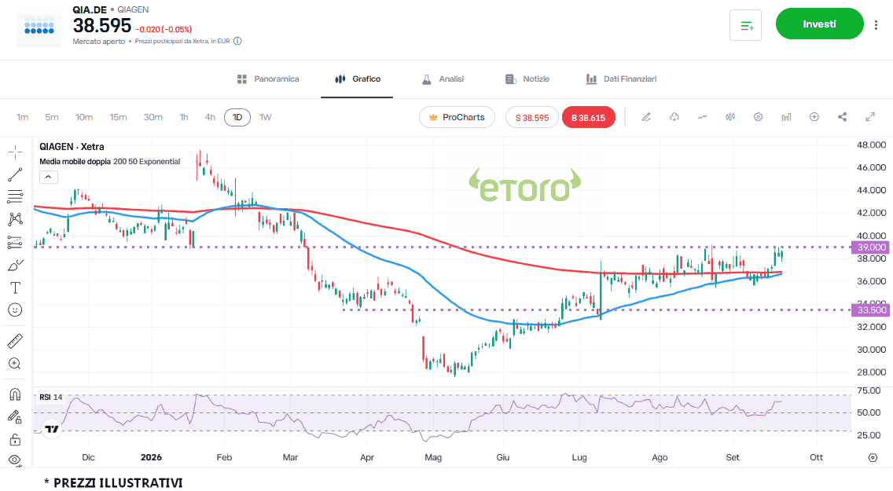This screenshot has height=491, width=893.
Task: Click the green Investi button
Action: point(820,24)
